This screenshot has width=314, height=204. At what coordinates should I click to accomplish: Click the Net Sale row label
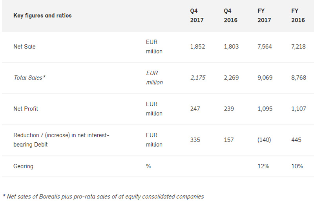coord(24,46)
